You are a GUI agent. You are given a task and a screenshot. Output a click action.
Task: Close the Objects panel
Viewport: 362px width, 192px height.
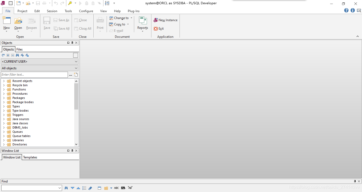pyautogui.click(x=76, y=43)
